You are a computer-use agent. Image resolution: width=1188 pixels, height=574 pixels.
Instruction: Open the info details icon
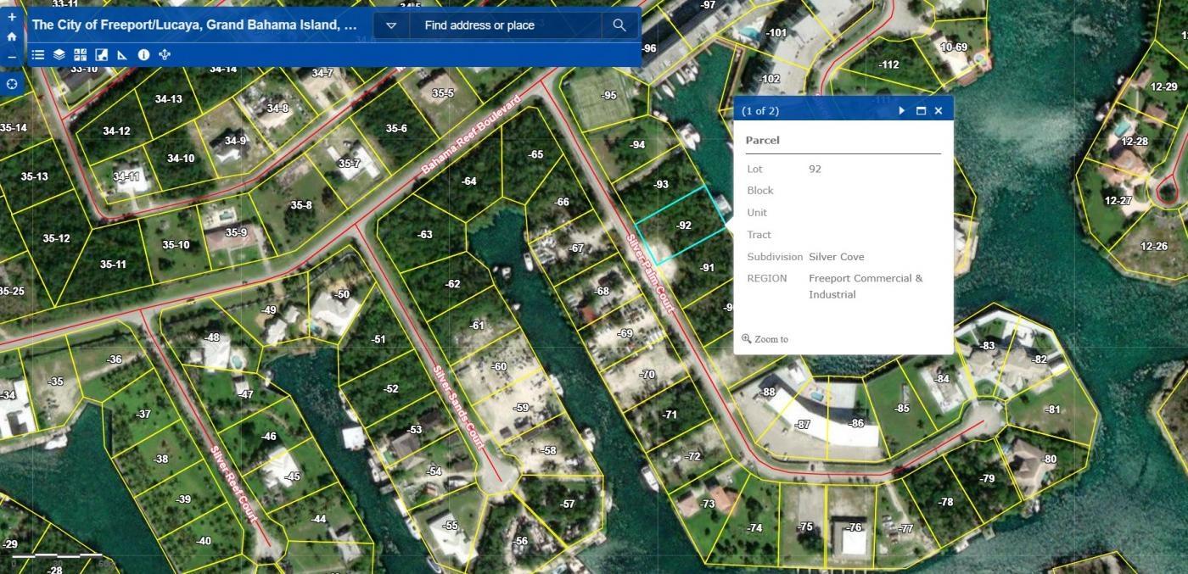[x=143, y=55]
